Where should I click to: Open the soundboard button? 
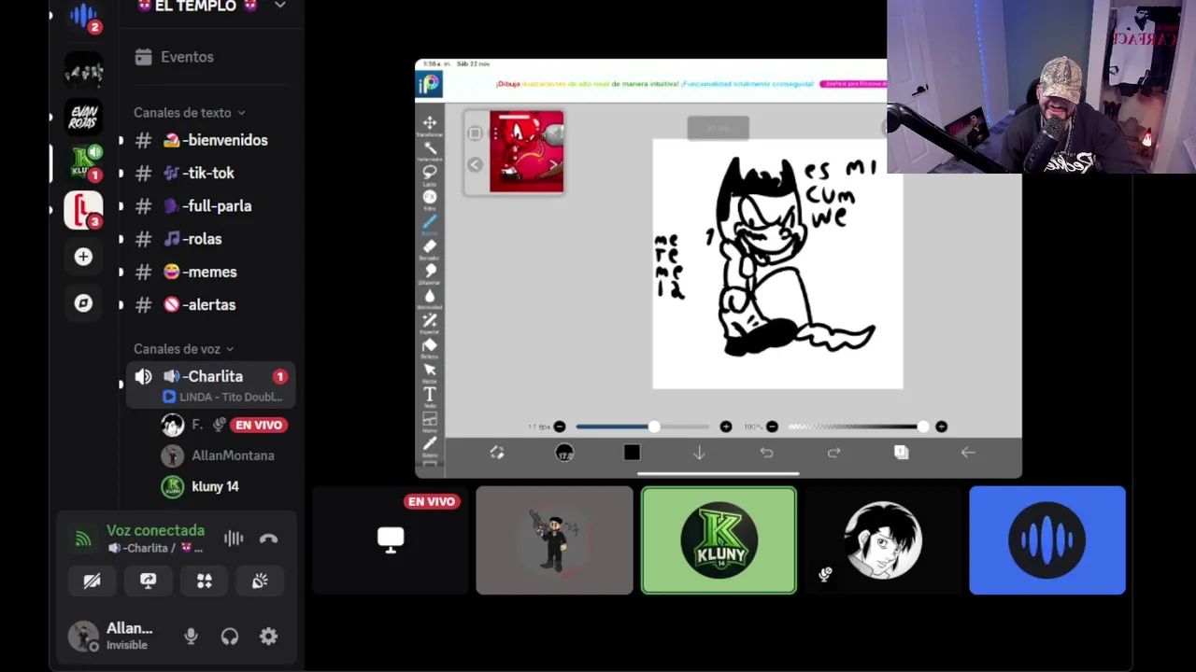click(x=260, y=581)
